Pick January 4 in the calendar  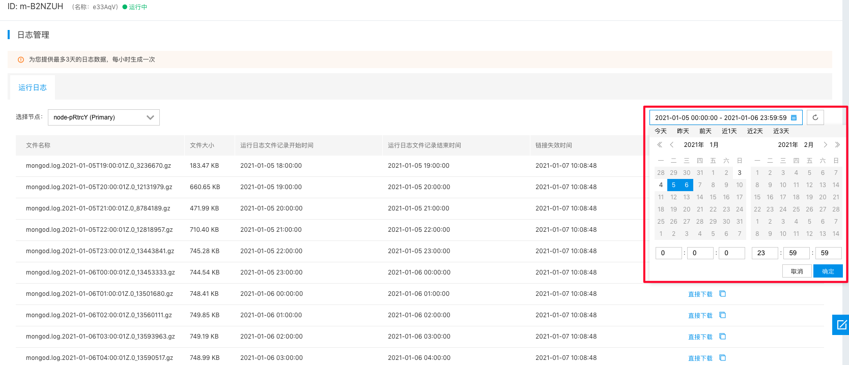coord(661,185)
